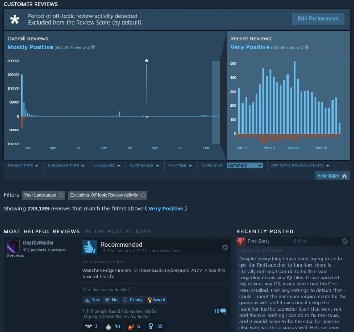
Task: Click thumbs down icon on Frost Berry review
Action: (240, 241)
